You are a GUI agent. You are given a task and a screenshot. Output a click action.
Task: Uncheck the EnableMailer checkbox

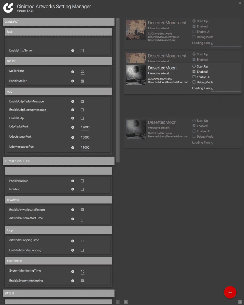click(82, 81)
